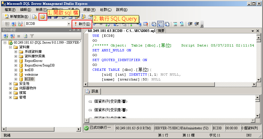Toggle Include Actual Execution Plan

pyautogui.click(x=131, y=24)
